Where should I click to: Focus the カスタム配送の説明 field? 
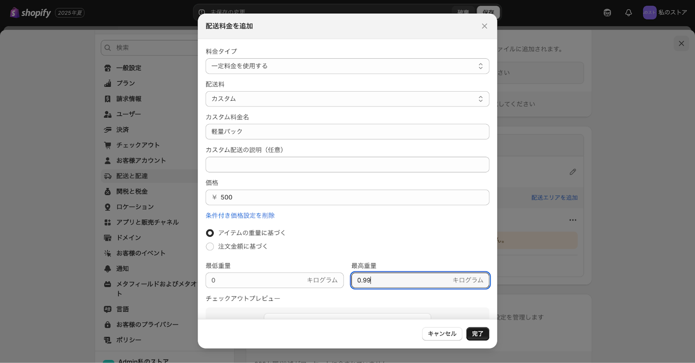[347, 165]
